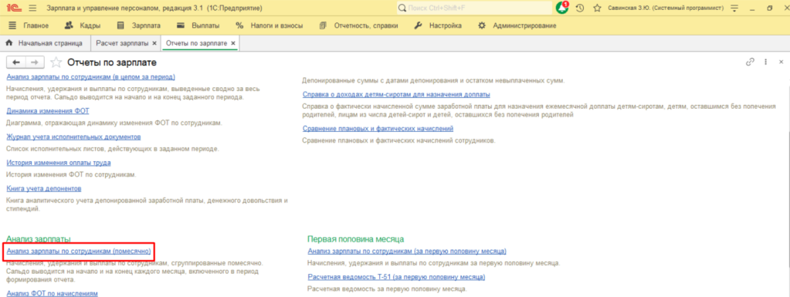Switch to Расчет зарплаты tab

click(x=122, y=43)
